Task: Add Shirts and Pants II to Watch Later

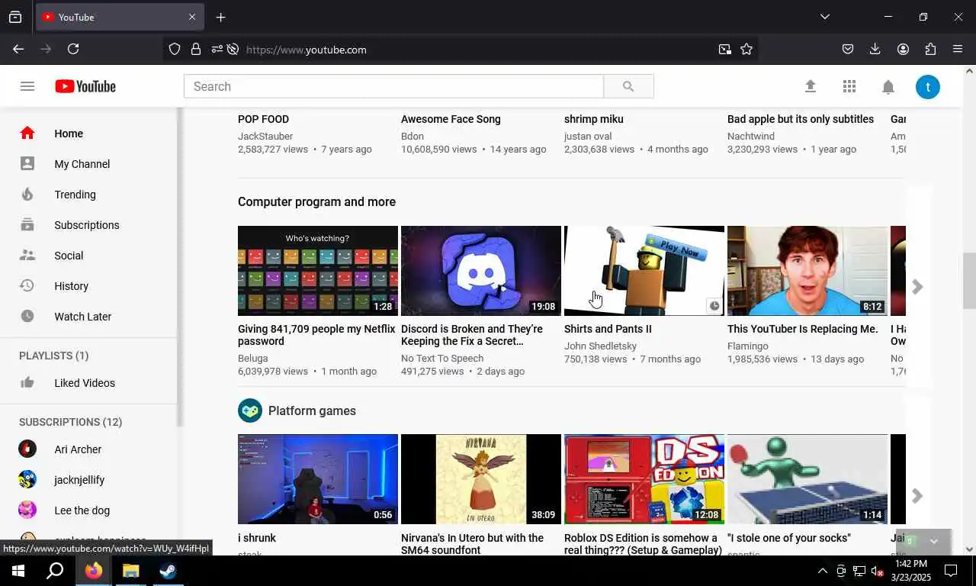Action: 714,306
